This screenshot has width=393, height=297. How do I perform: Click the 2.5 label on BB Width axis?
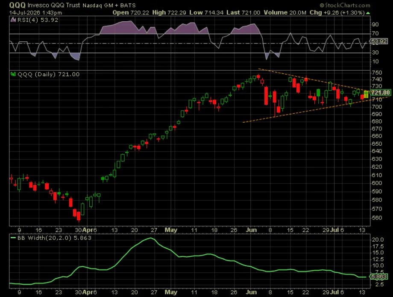tap(379, 285)
